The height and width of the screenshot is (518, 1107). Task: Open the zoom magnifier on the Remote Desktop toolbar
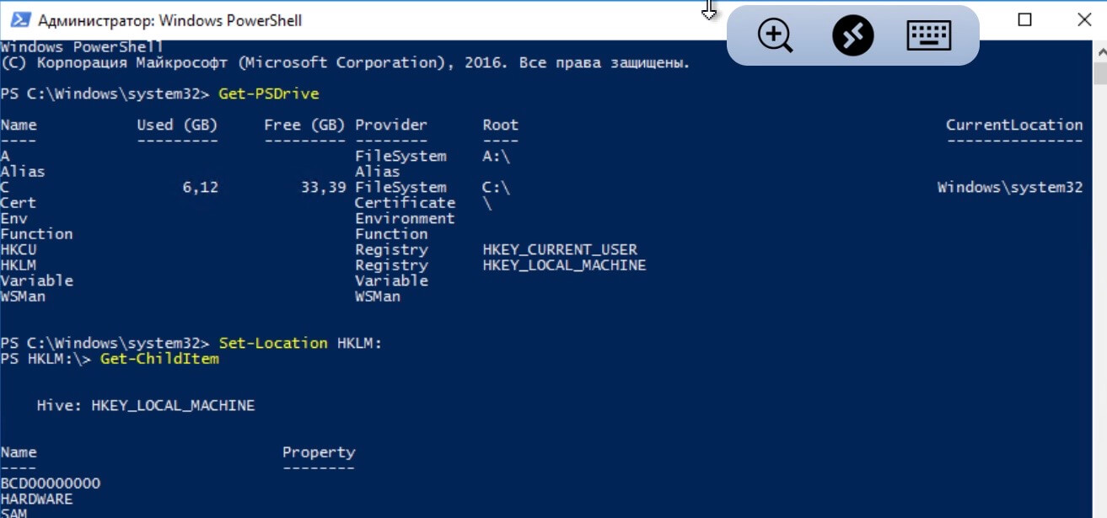click(773, 35)
